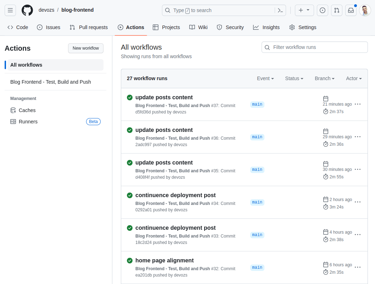Open the issues icon in header
Viewport: 375px width, 284px height.
(323, 10)
